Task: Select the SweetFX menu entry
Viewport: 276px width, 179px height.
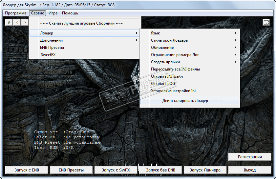Action: click(85, 55)
